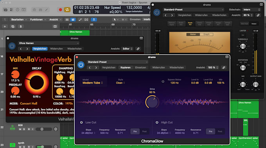Click the link icon in Valhalla window
This screenshot has height=148, width=266.
pos(138,49)
